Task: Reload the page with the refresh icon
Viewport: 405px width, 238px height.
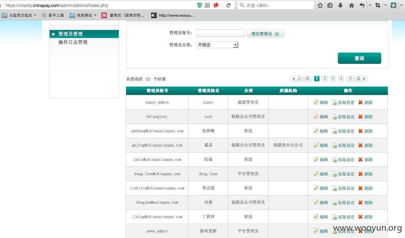Action: [228, 5]
